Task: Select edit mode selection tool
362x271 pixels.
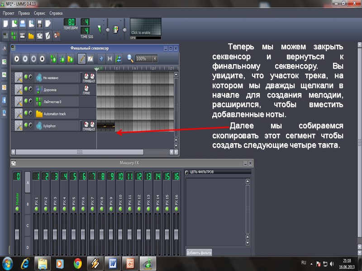Action: 90,59
